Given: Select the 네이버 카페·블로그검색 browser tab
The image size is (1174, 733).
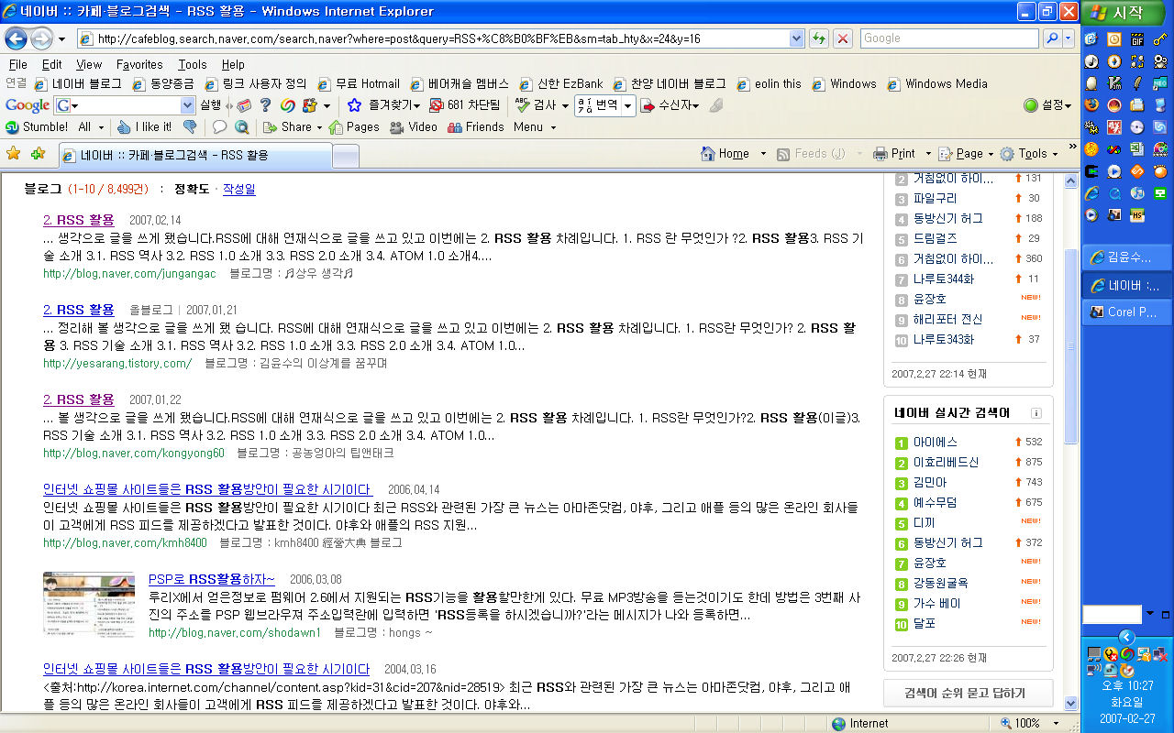Looking at the screenshot, I should point(194,155).
